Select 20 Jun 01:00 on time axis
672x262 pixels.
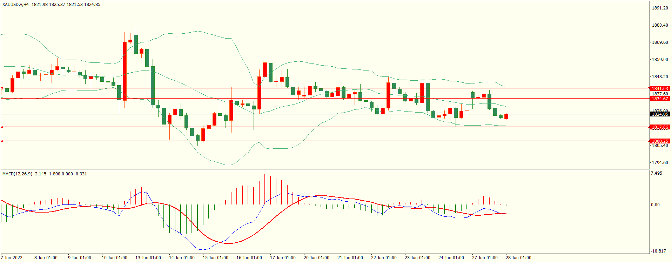pyautogui.click(x=316, y=258)
